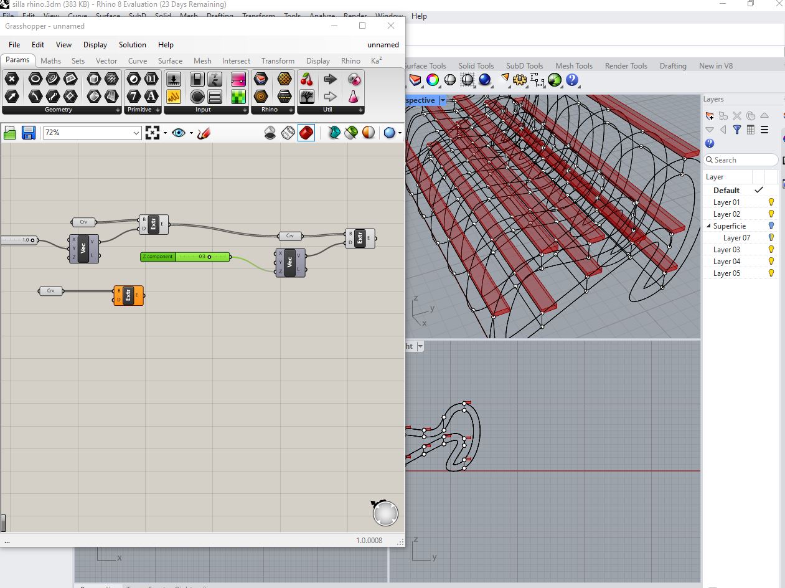Open the Perspective viewport dropdown arrow

[443, 100]
